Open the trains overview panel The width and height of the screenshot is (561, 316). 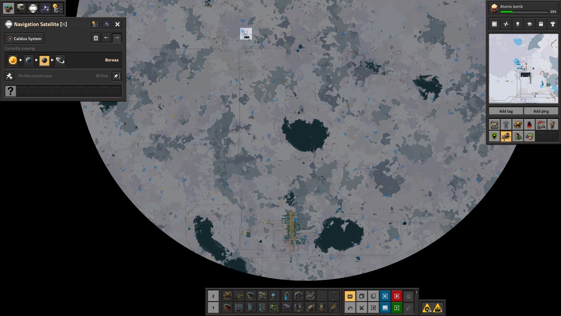pos(541,24)
